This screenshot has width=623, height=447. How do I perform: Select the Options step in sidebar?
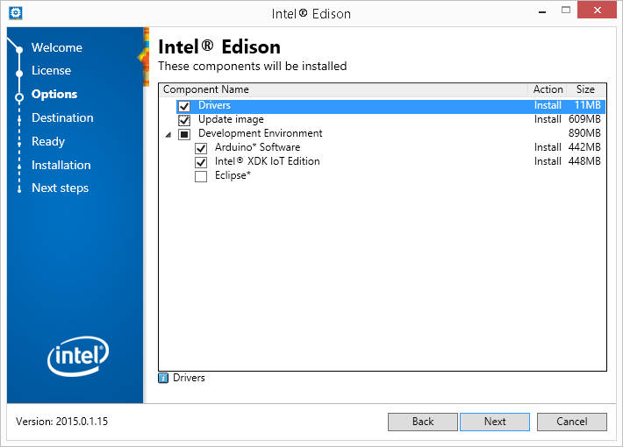coord(54,94)
